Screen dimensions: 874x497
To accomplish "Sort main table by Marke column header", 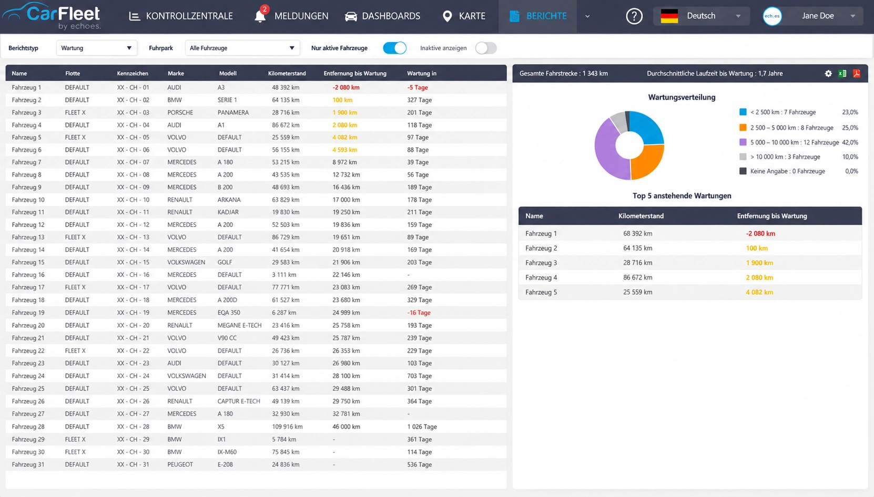I will click(x=176, y=74).
